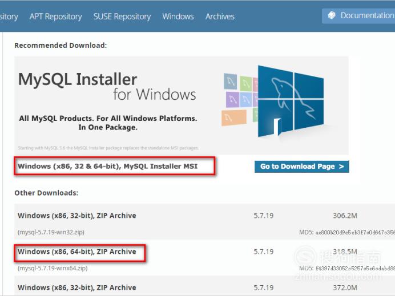Click the Documentation button

[x=358, y=16]
